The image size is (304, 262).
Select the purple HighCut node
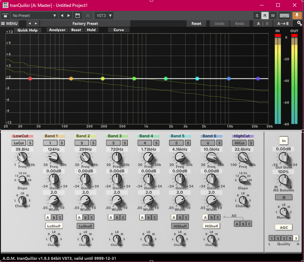point(258,79)
